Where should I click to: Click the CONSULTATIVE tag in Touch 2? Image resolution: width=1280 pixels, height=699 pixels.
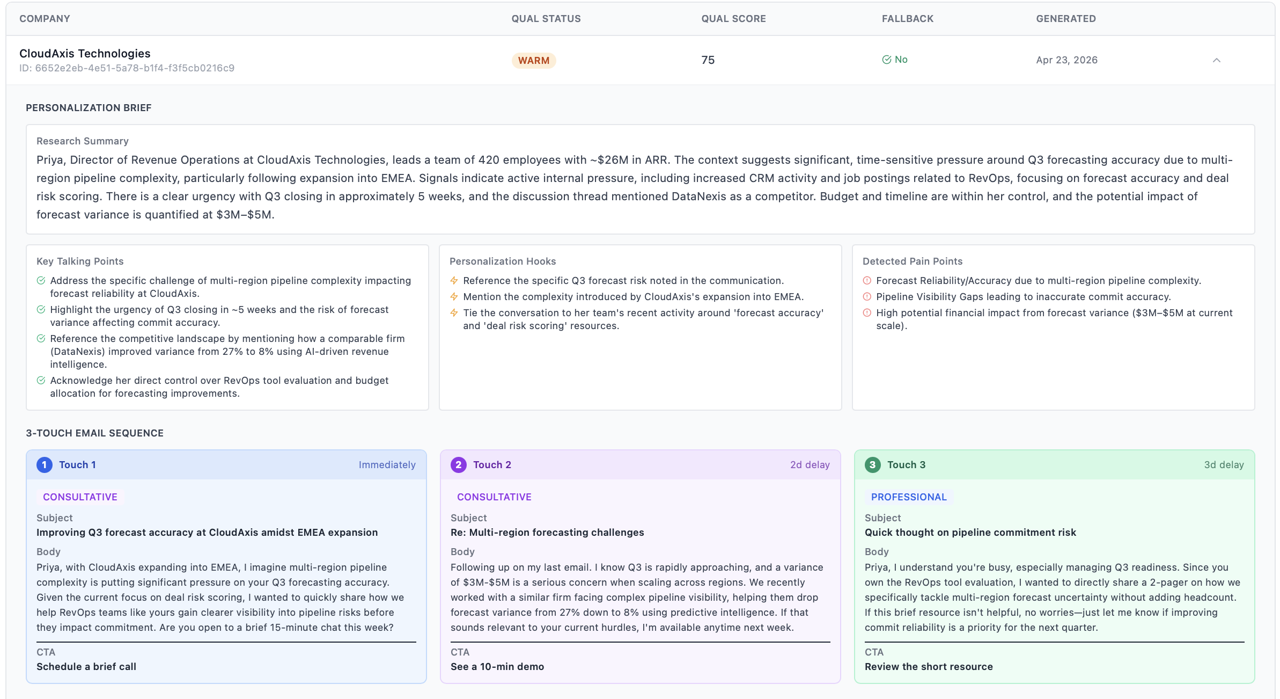(x=494, y=497)
